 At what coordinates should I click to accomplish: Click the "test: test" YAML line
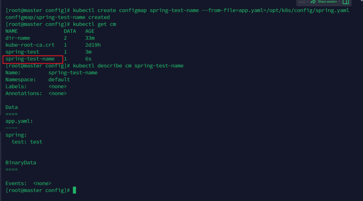27,142
